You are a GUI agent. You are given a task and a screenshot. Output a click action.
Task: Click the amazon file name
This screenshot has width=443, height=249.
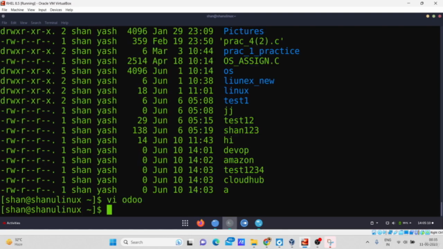click(x=238, y=160)
